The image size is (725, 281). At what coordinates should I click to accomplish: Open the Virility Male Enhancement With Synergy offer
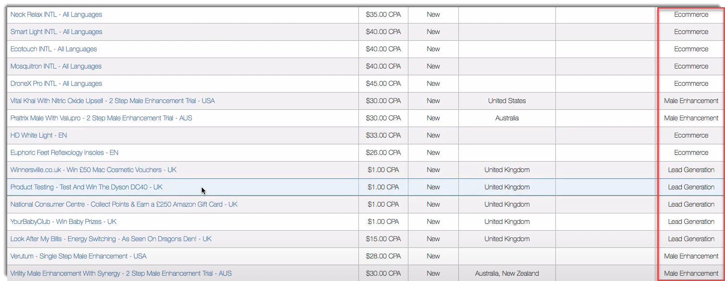point(121,273)
